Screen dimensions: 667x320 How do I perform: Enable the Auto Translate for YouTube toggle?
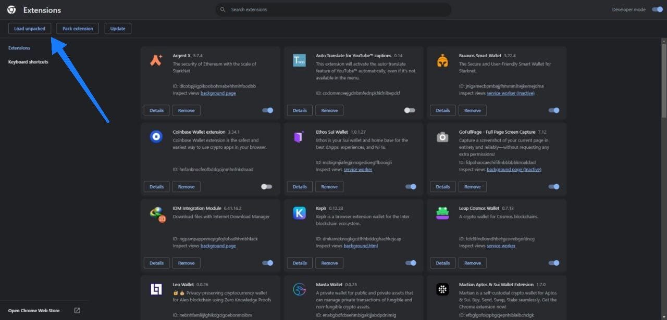pos(410,110)
